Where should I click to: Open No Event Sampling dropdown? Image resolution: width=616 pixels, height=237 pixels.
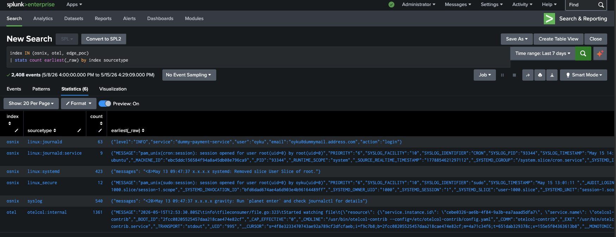[x=189, y=75]
